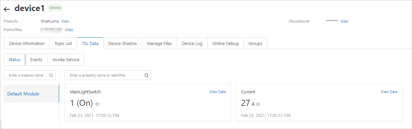The height and width of the screenshot is (129, 412).
Task: Click the Online status badge
Action: click(55, 8)
